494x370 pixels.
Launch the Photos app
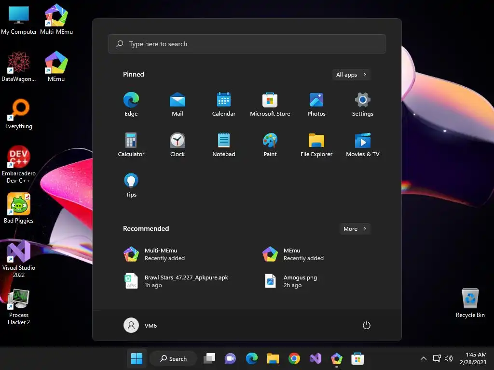316,105
